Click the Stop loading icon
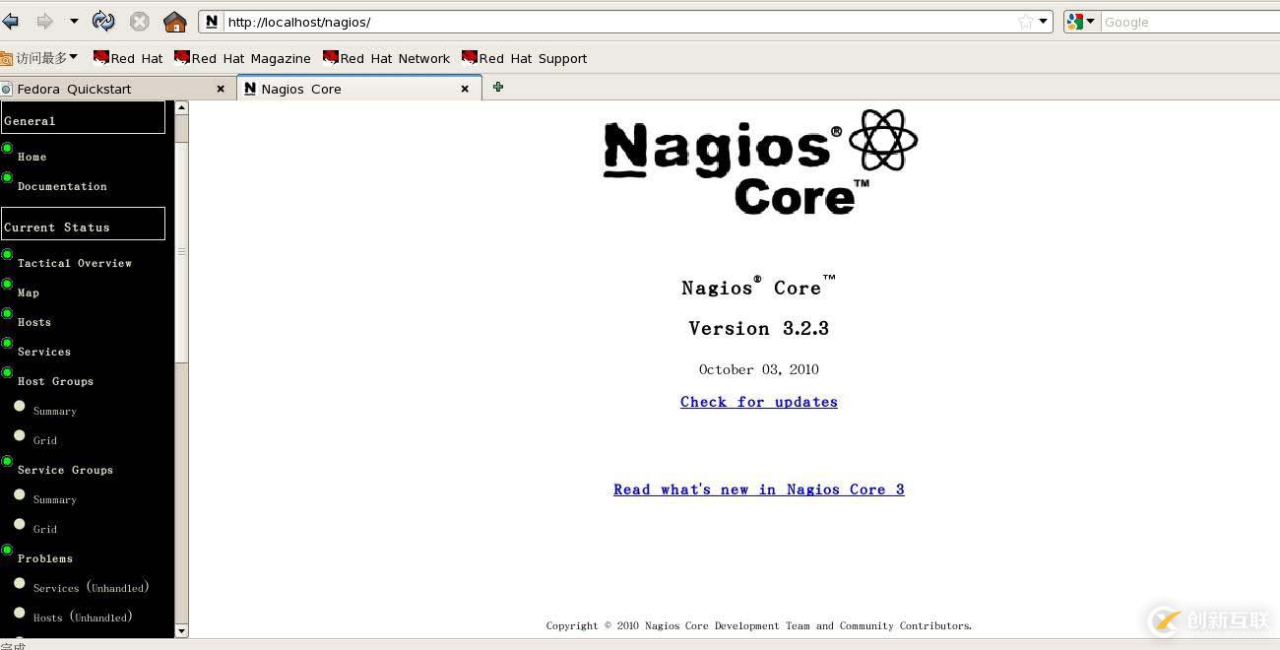 tap(140, 21)
